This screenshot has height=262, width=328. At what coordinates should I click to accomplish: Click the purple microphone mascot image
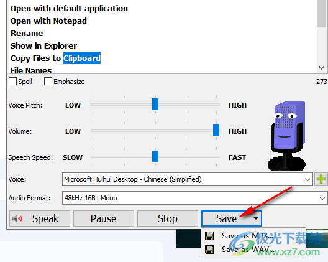click(x=287, y=136)
